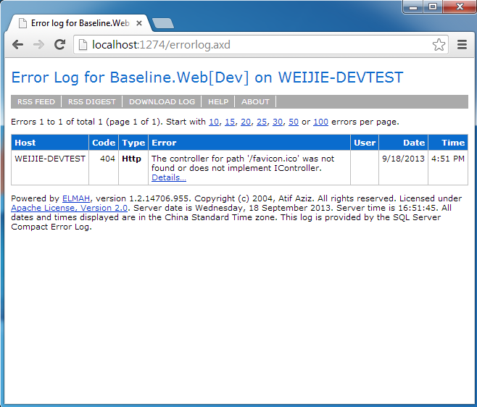Show 15 errors per page
Viewport: 477px width, 407px height.
[230, 122]
